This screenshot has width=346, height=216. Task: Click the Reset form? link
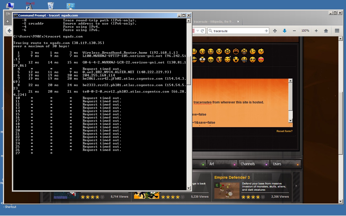tap(284, 131)
